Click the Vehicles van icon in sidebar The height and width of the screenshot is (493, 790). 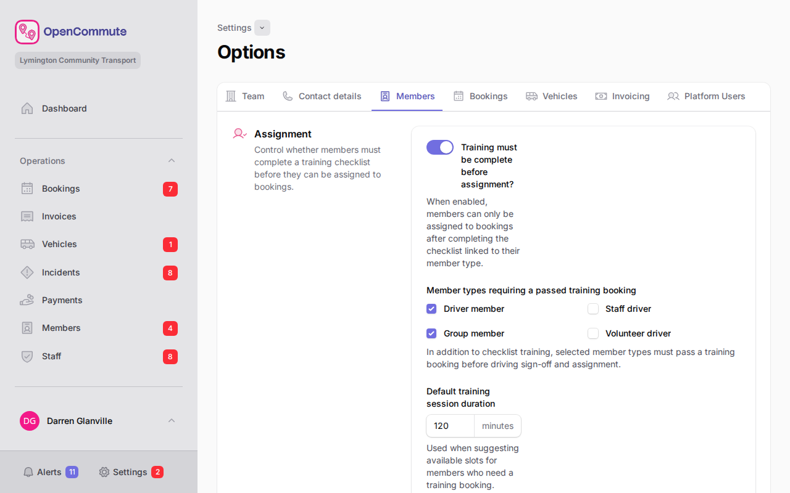point(27,244)
